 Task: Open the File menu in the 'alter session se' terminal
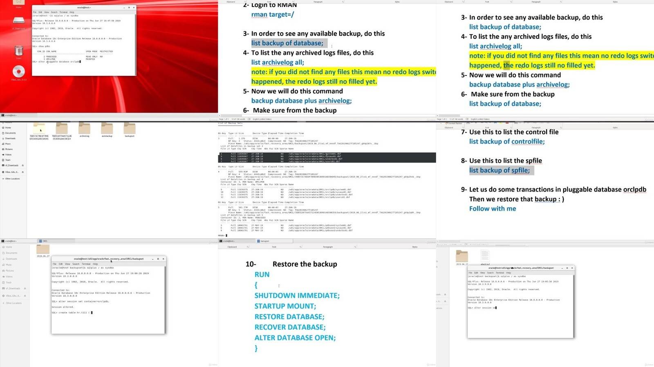470,273
